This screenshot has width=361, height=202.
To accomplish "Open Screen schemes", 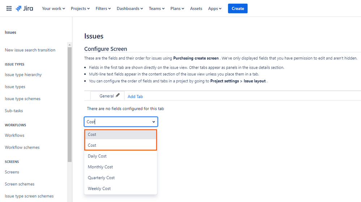I will pos(20,184).
